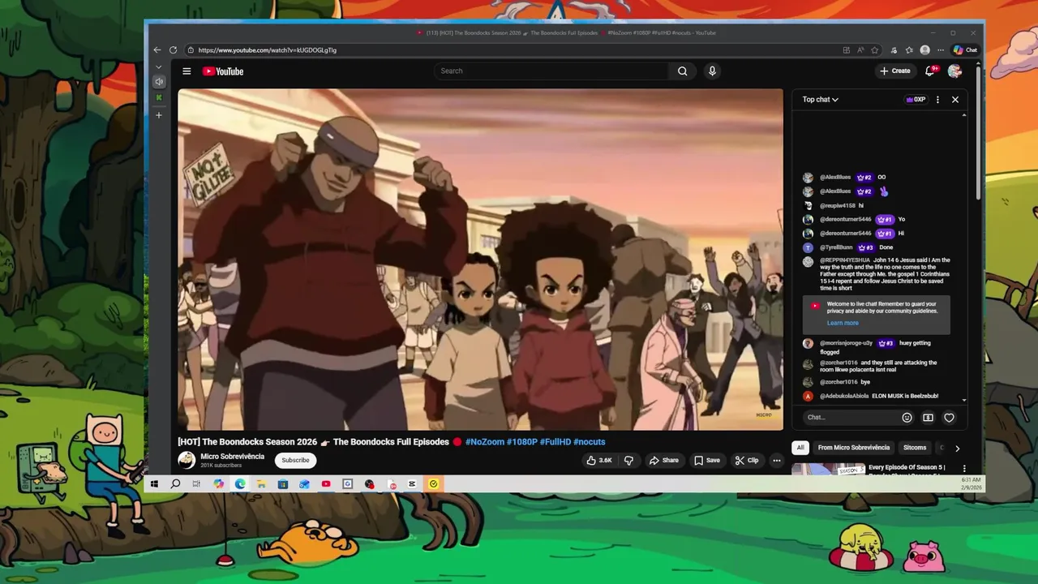Open chat options three-dot menu

[937, 100]
